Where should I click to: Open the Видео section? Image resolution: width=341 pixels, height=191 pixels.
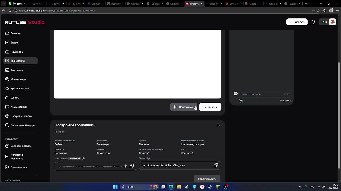[x=21, y=42]
